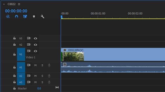165x92 pixels.
Task: Toggle the Master track lock
Action: coord(14,88)
